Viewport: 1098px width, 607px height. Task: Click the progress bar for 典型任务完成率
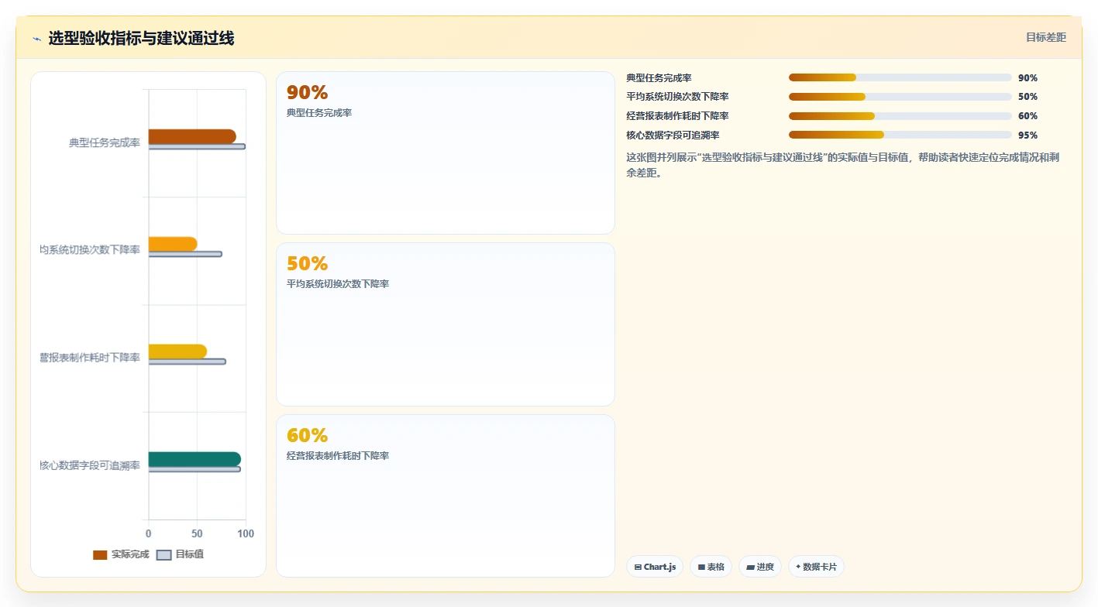pyautogui.click(x=900, y=77)
